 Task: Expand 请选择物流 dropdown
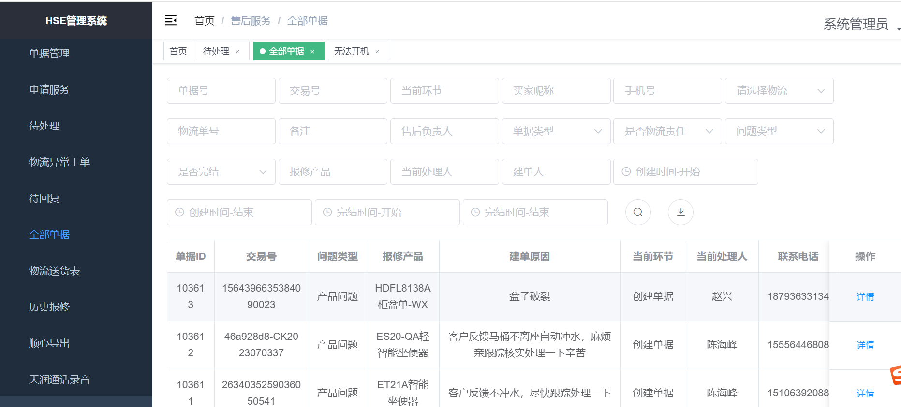pos(779,91)
